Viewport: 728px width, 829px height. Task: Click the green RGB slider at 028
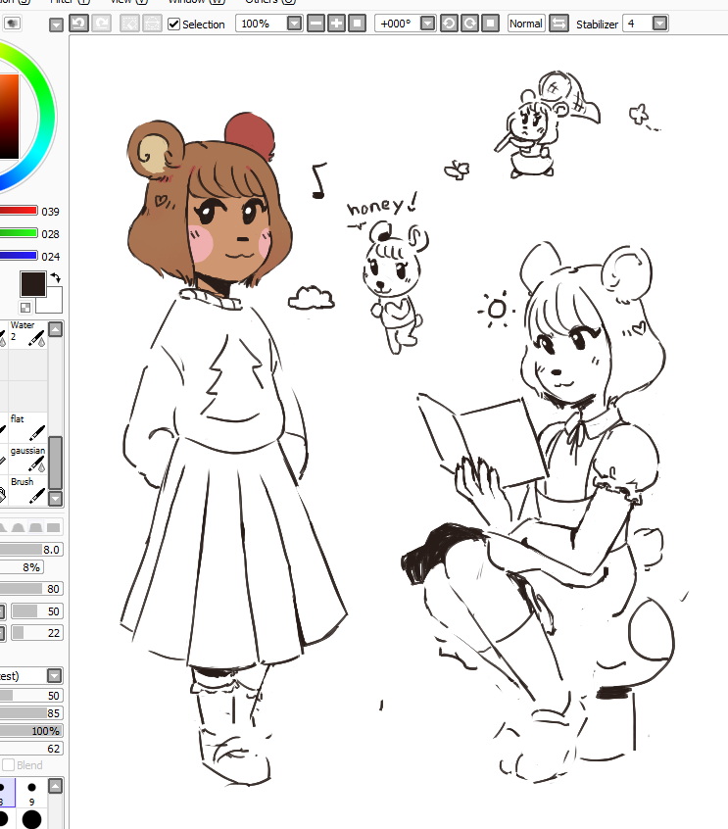click(19, 233)
